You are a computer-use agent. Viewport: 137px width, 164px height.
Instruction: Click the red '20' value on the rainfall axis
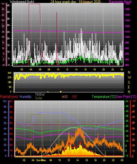click(x=11, y=145)
